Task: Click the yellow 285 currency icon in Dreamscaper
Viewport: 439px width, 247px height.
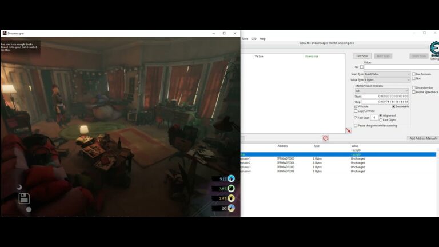Action: point(231,198)
